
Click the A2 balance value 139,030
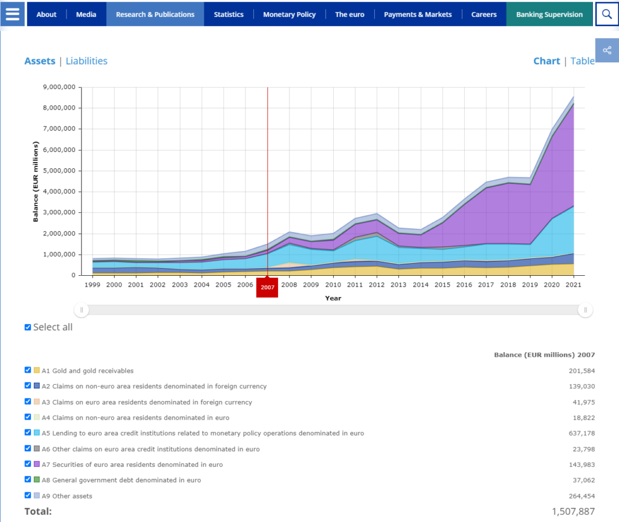point(582,386)
